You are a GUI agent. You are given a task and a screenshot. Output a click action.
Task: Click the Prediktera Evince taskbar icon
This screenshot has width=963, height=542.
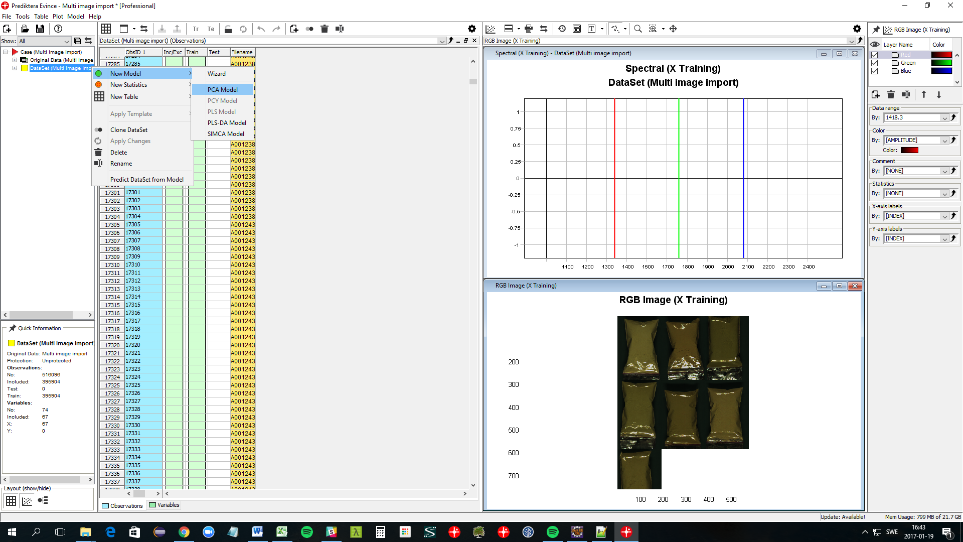click(626, 532)
